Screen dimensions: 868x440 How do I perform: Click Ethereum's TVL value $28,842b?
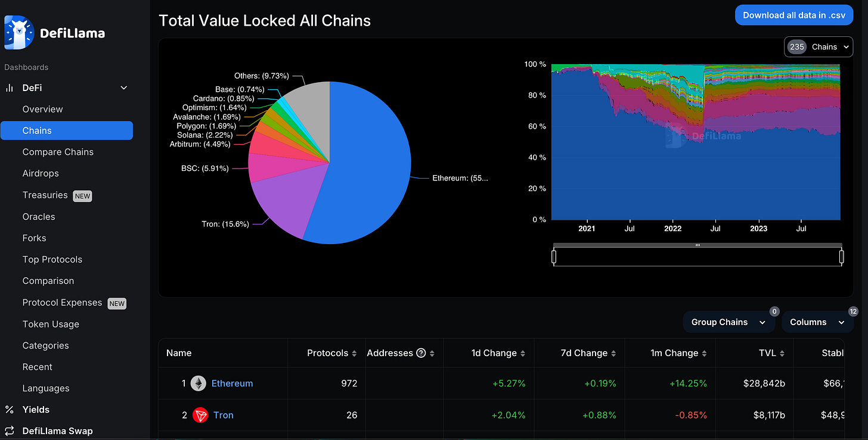click(x=764, y=383)
